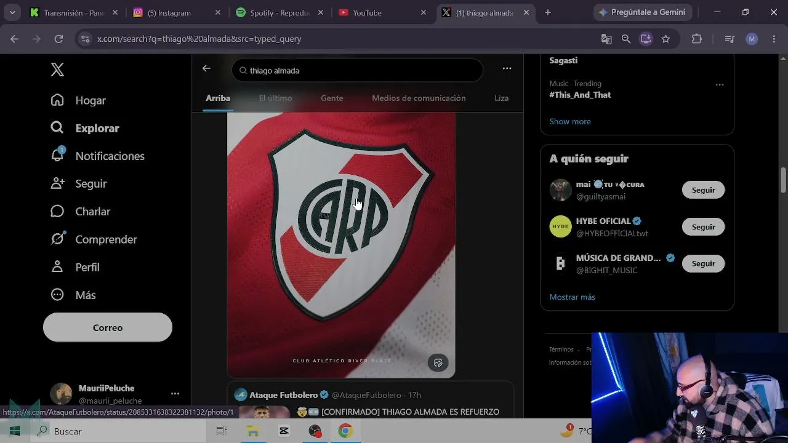Screen dimensions: 788x443
Task: Open the Más circle icon
Action: 57,295
